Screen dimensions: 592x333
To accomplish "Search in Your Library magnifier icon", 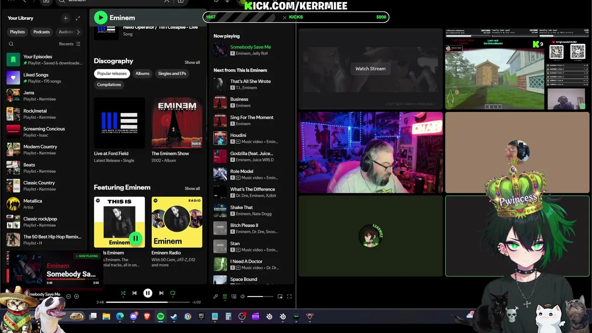I will (x=11, y=44).
